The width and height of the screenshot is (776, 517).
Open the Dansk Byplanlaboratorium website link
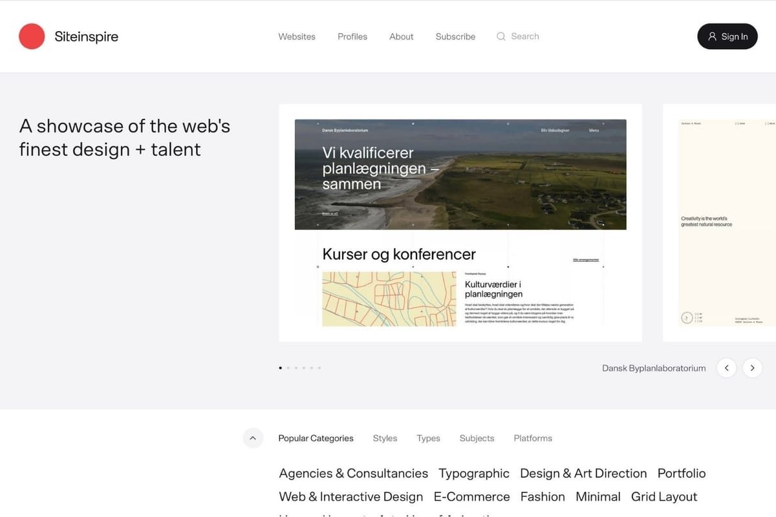pos(653,368)
